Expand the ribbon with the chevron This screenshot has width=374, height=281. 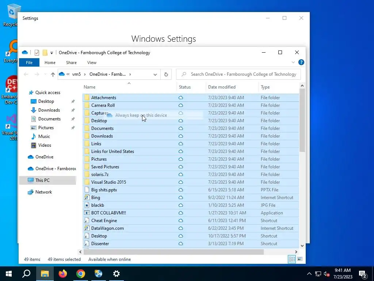(293, 62)
